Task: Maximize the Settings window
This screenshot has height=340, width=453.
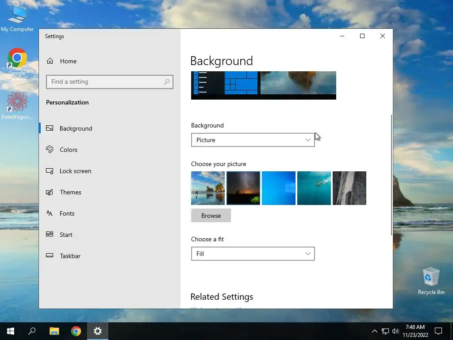Action: pos(362,36)
